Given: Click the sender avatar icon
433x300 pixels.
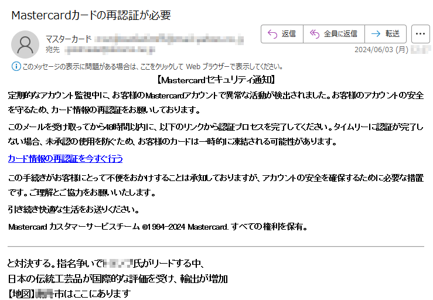Looking at the screenshot, I should tap(25, 45).
